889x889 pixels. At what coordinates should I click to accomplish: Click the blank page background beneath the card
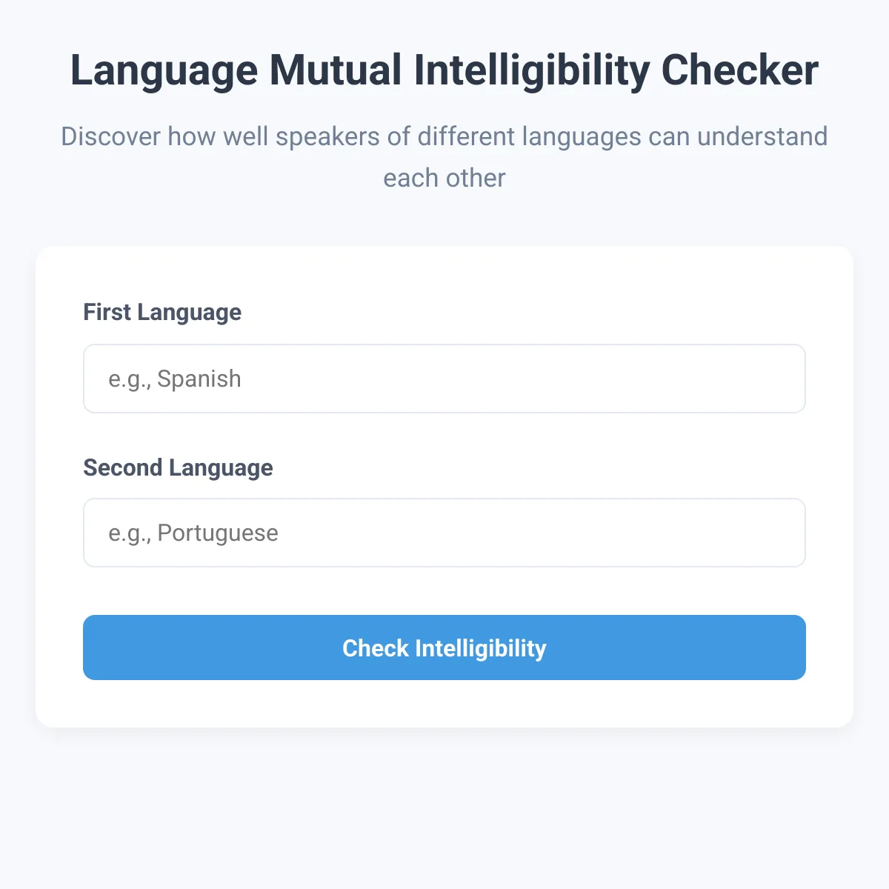click(x=444, y=808)
